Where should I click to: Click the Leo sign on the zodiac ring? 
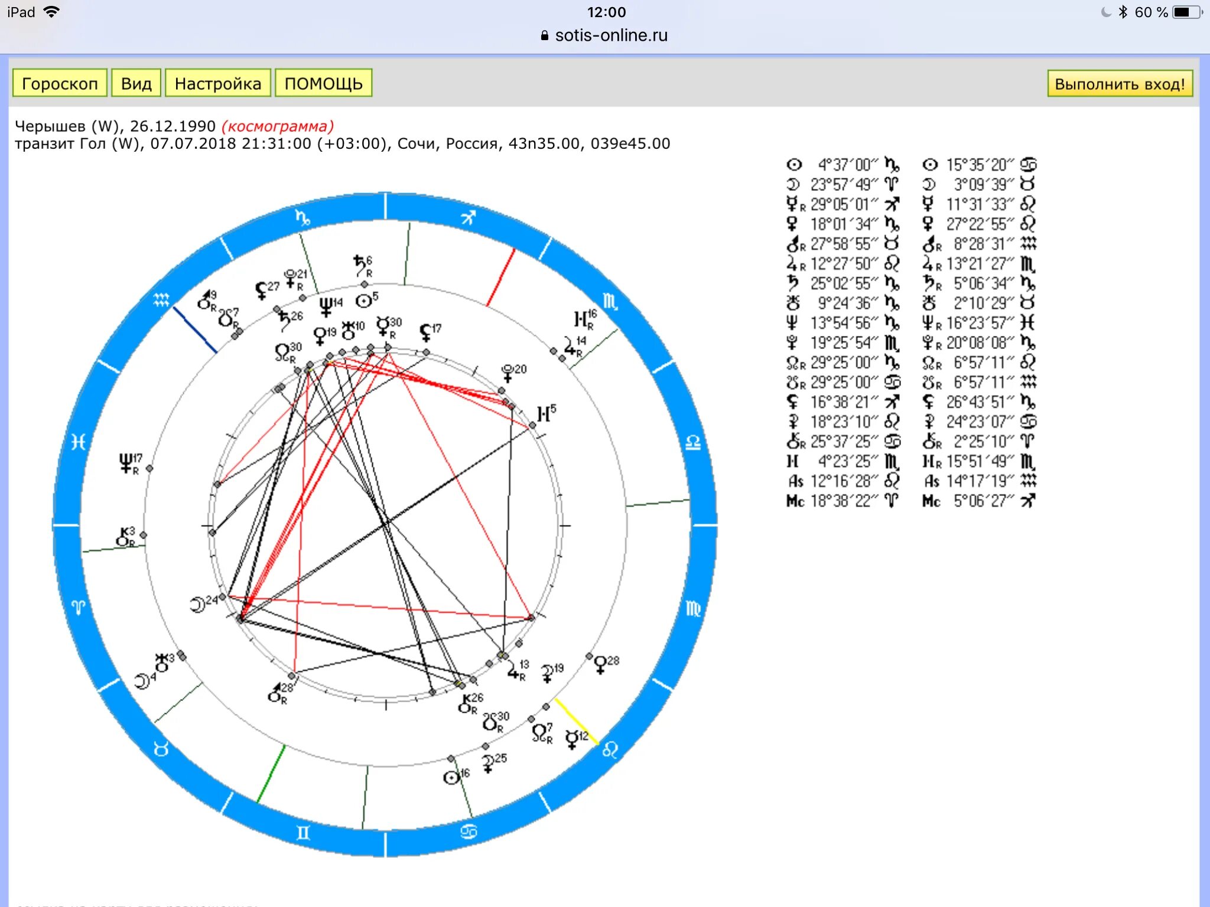tap(610, 750)
